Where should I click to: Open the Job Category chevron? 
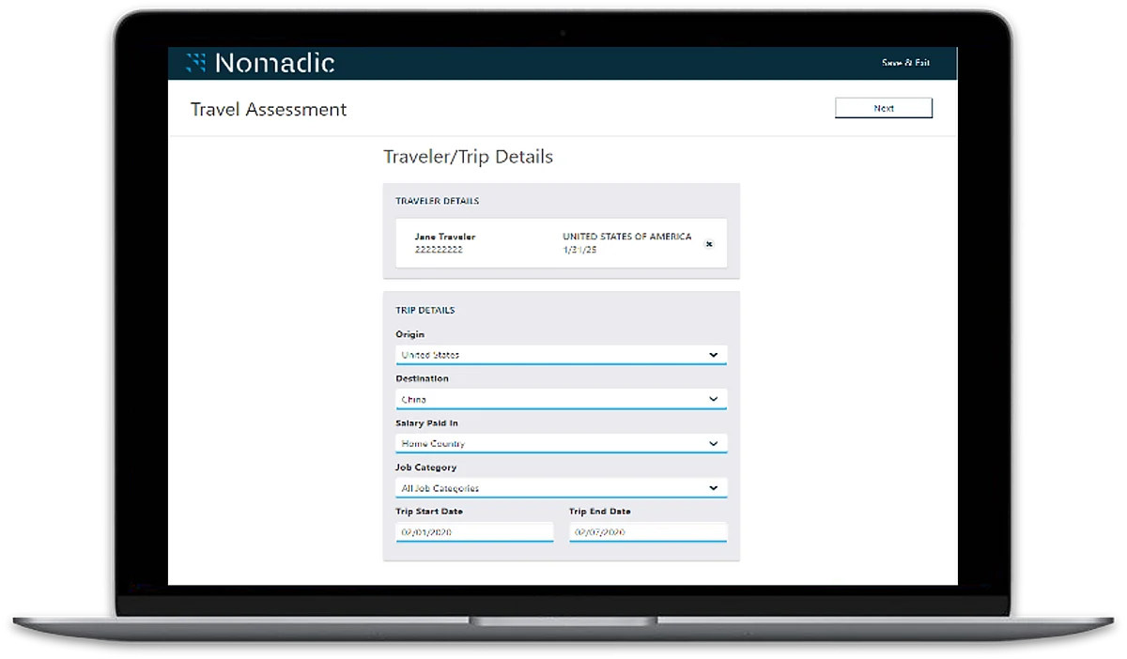[713, 488]
